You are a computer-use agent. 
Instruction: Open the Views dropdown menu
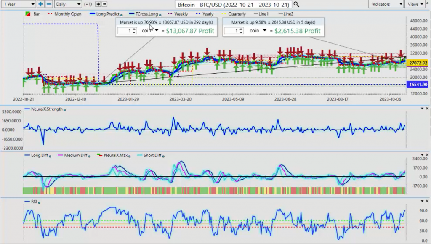[x=415, y=4]
